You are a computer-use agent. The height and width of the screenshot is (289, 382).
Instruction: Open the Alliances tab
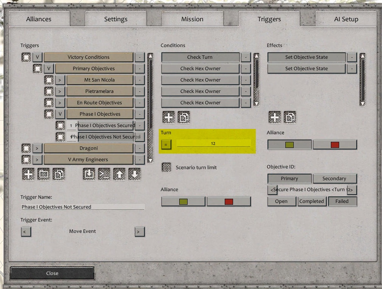(39, 19)
